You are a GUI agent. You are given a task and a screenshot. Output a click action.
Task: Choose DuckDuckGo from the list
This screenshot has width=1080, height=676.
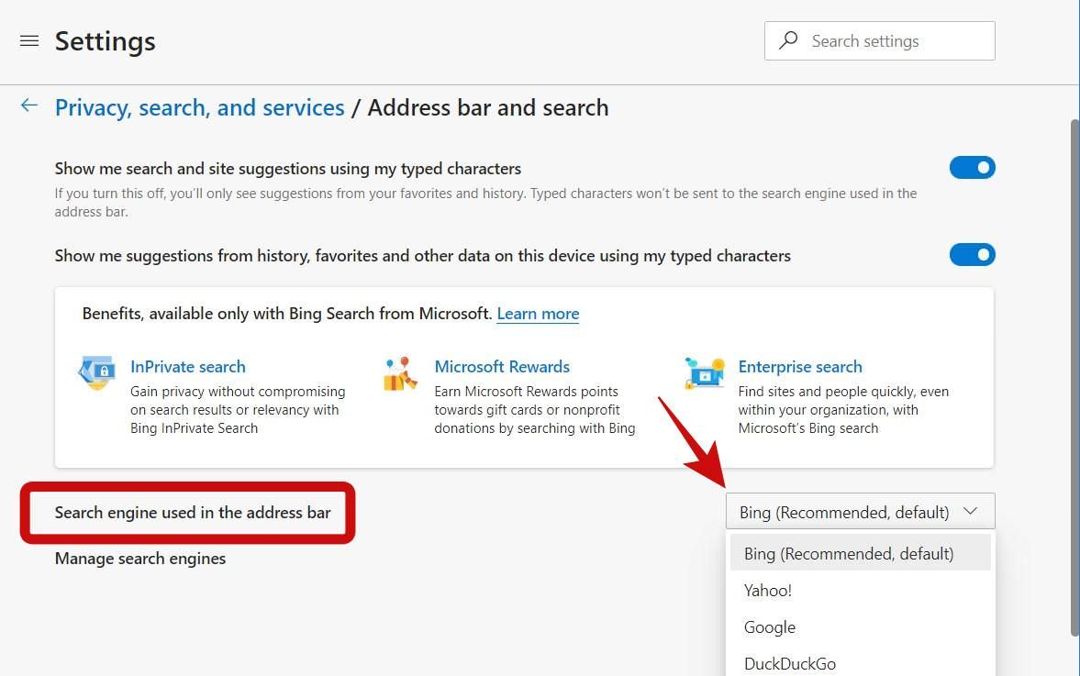(x=861, y=663)
